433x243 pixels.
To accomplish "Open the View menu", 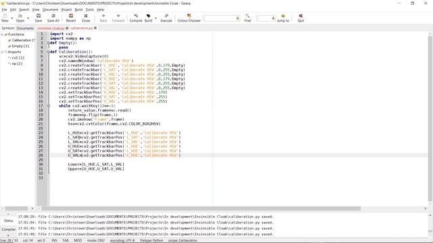I will coord(36,9).
